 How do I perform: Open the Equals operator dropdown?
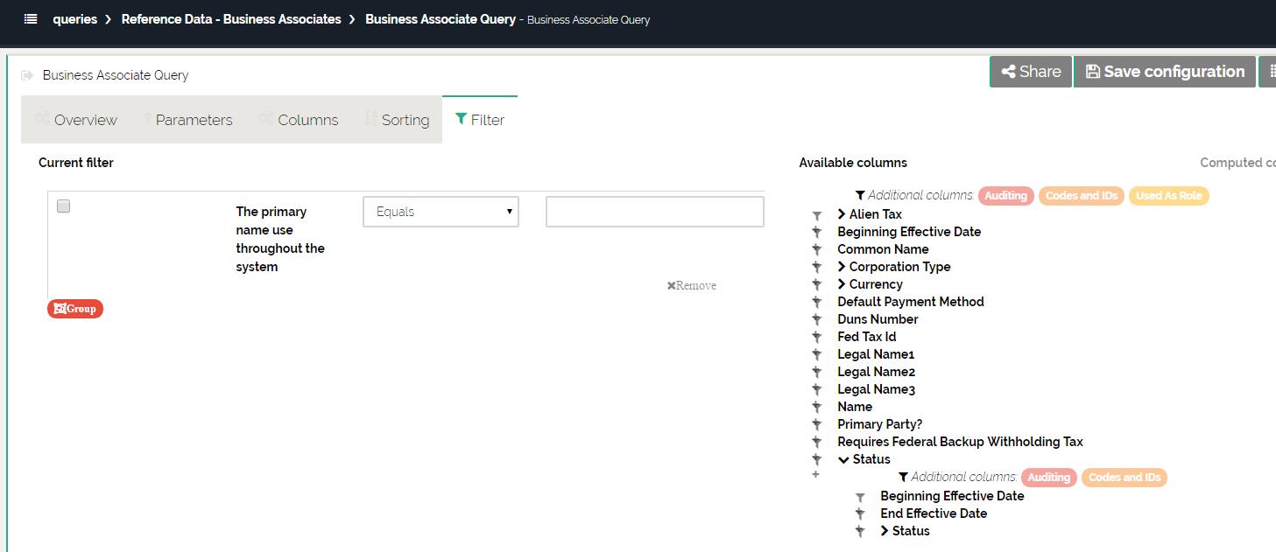[x=441, y=212]
